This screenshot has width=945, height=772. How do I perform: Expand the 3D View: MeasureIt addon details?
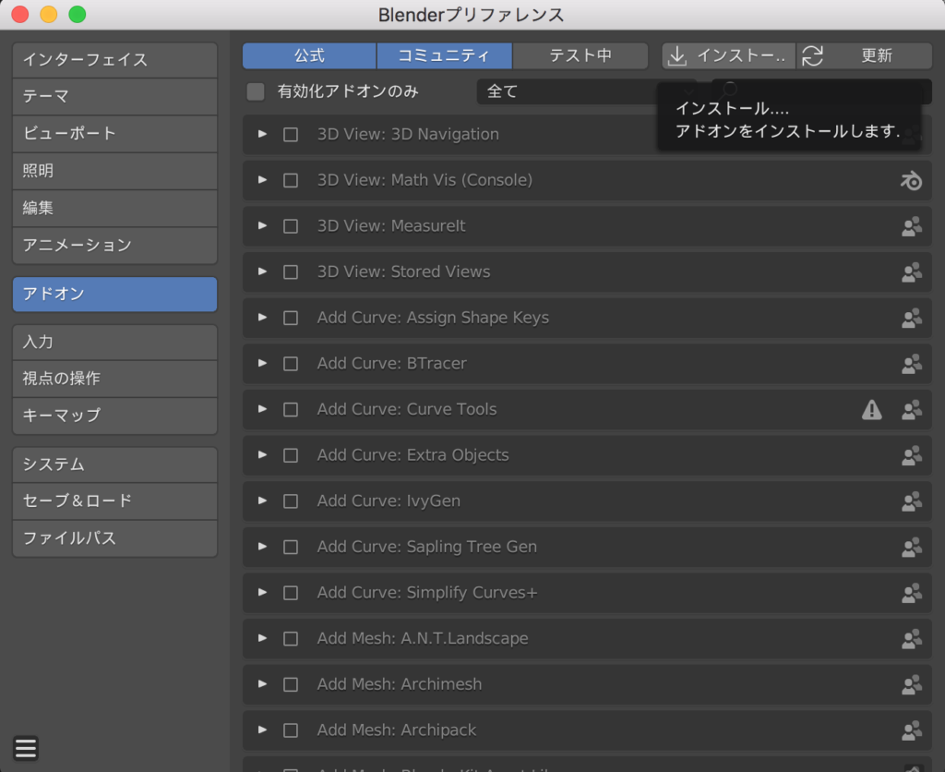coord(263,226)
